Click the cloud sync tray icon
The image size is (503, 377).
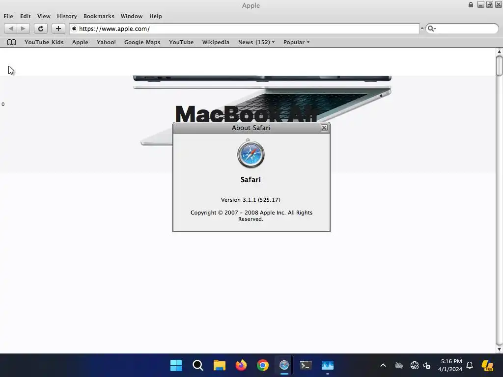[x=399, y=365]
